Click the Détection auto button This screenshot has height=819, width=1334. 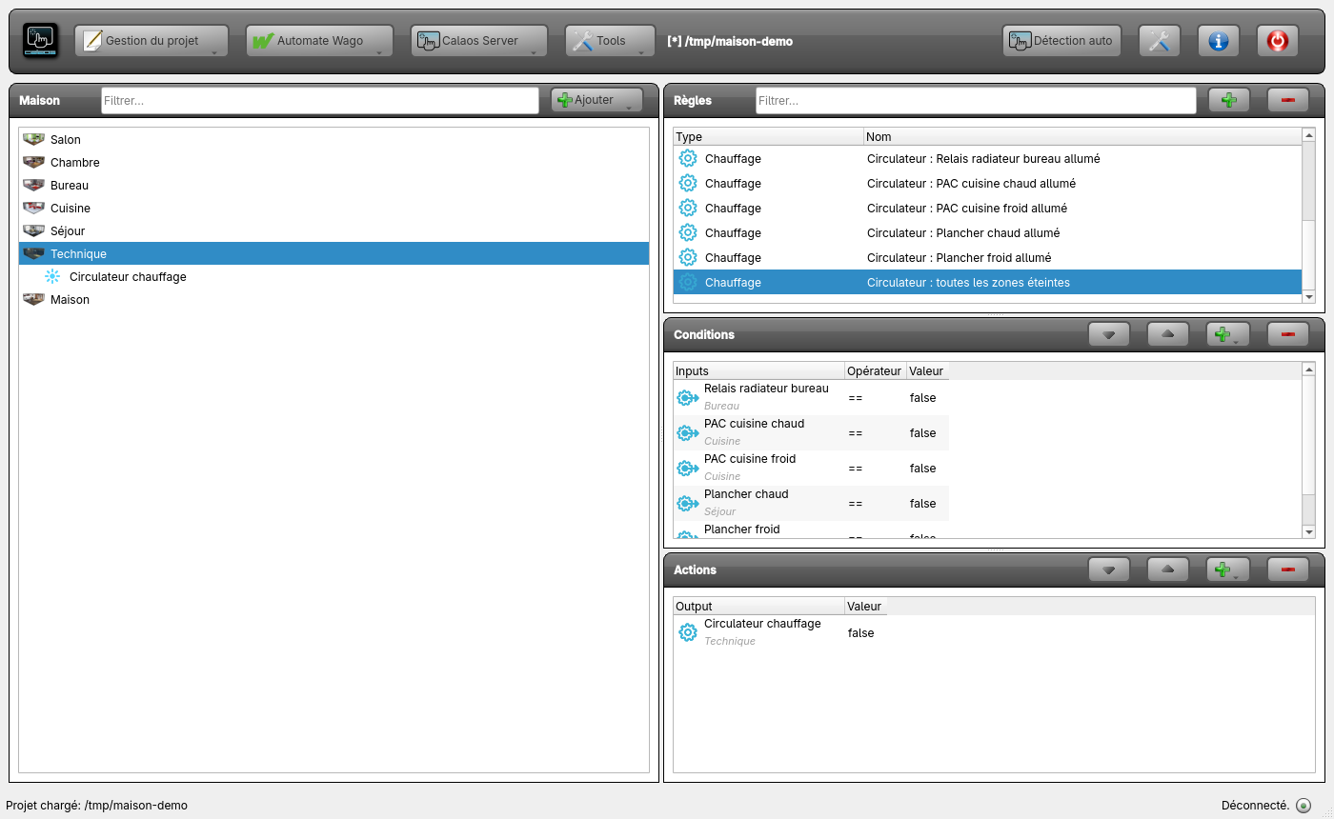coord(1061,41)
